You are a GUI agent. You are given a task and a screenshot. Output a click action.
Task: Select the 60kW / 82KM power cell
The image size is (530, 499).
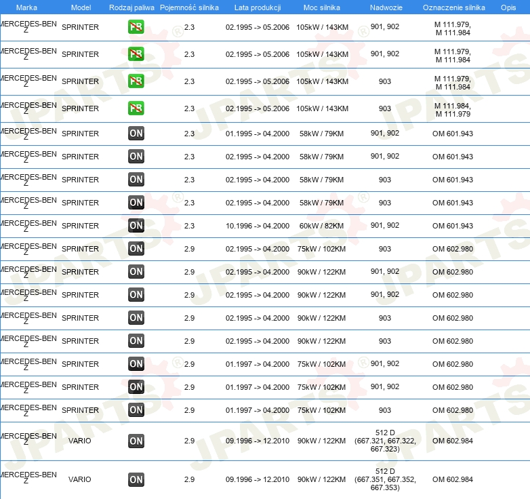[x=321, y=226]
